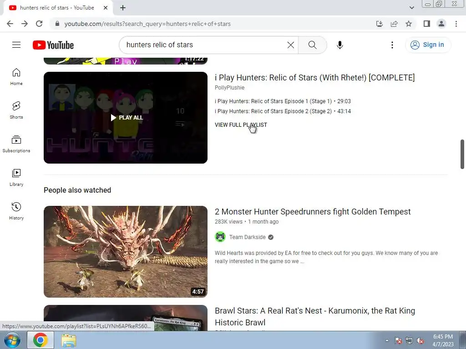Click the browser forward arrow
This screenshot has width=466, height=349.
pos(25,24)
